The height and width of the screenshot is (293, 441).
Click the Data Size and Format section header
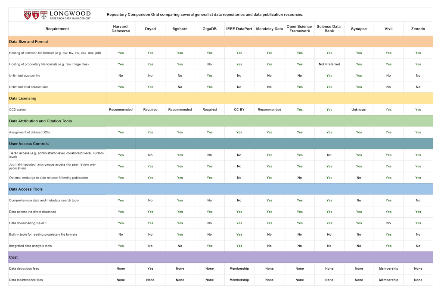point(28,42)
